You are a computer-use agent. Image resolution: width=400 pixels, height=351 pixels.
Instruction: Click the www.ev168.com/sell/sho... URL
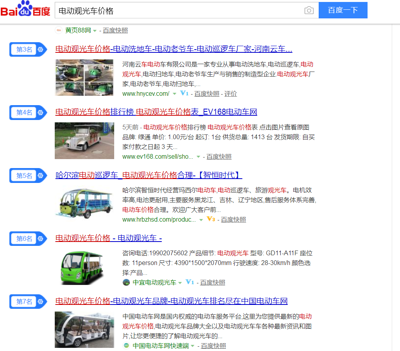click(158, 157)
